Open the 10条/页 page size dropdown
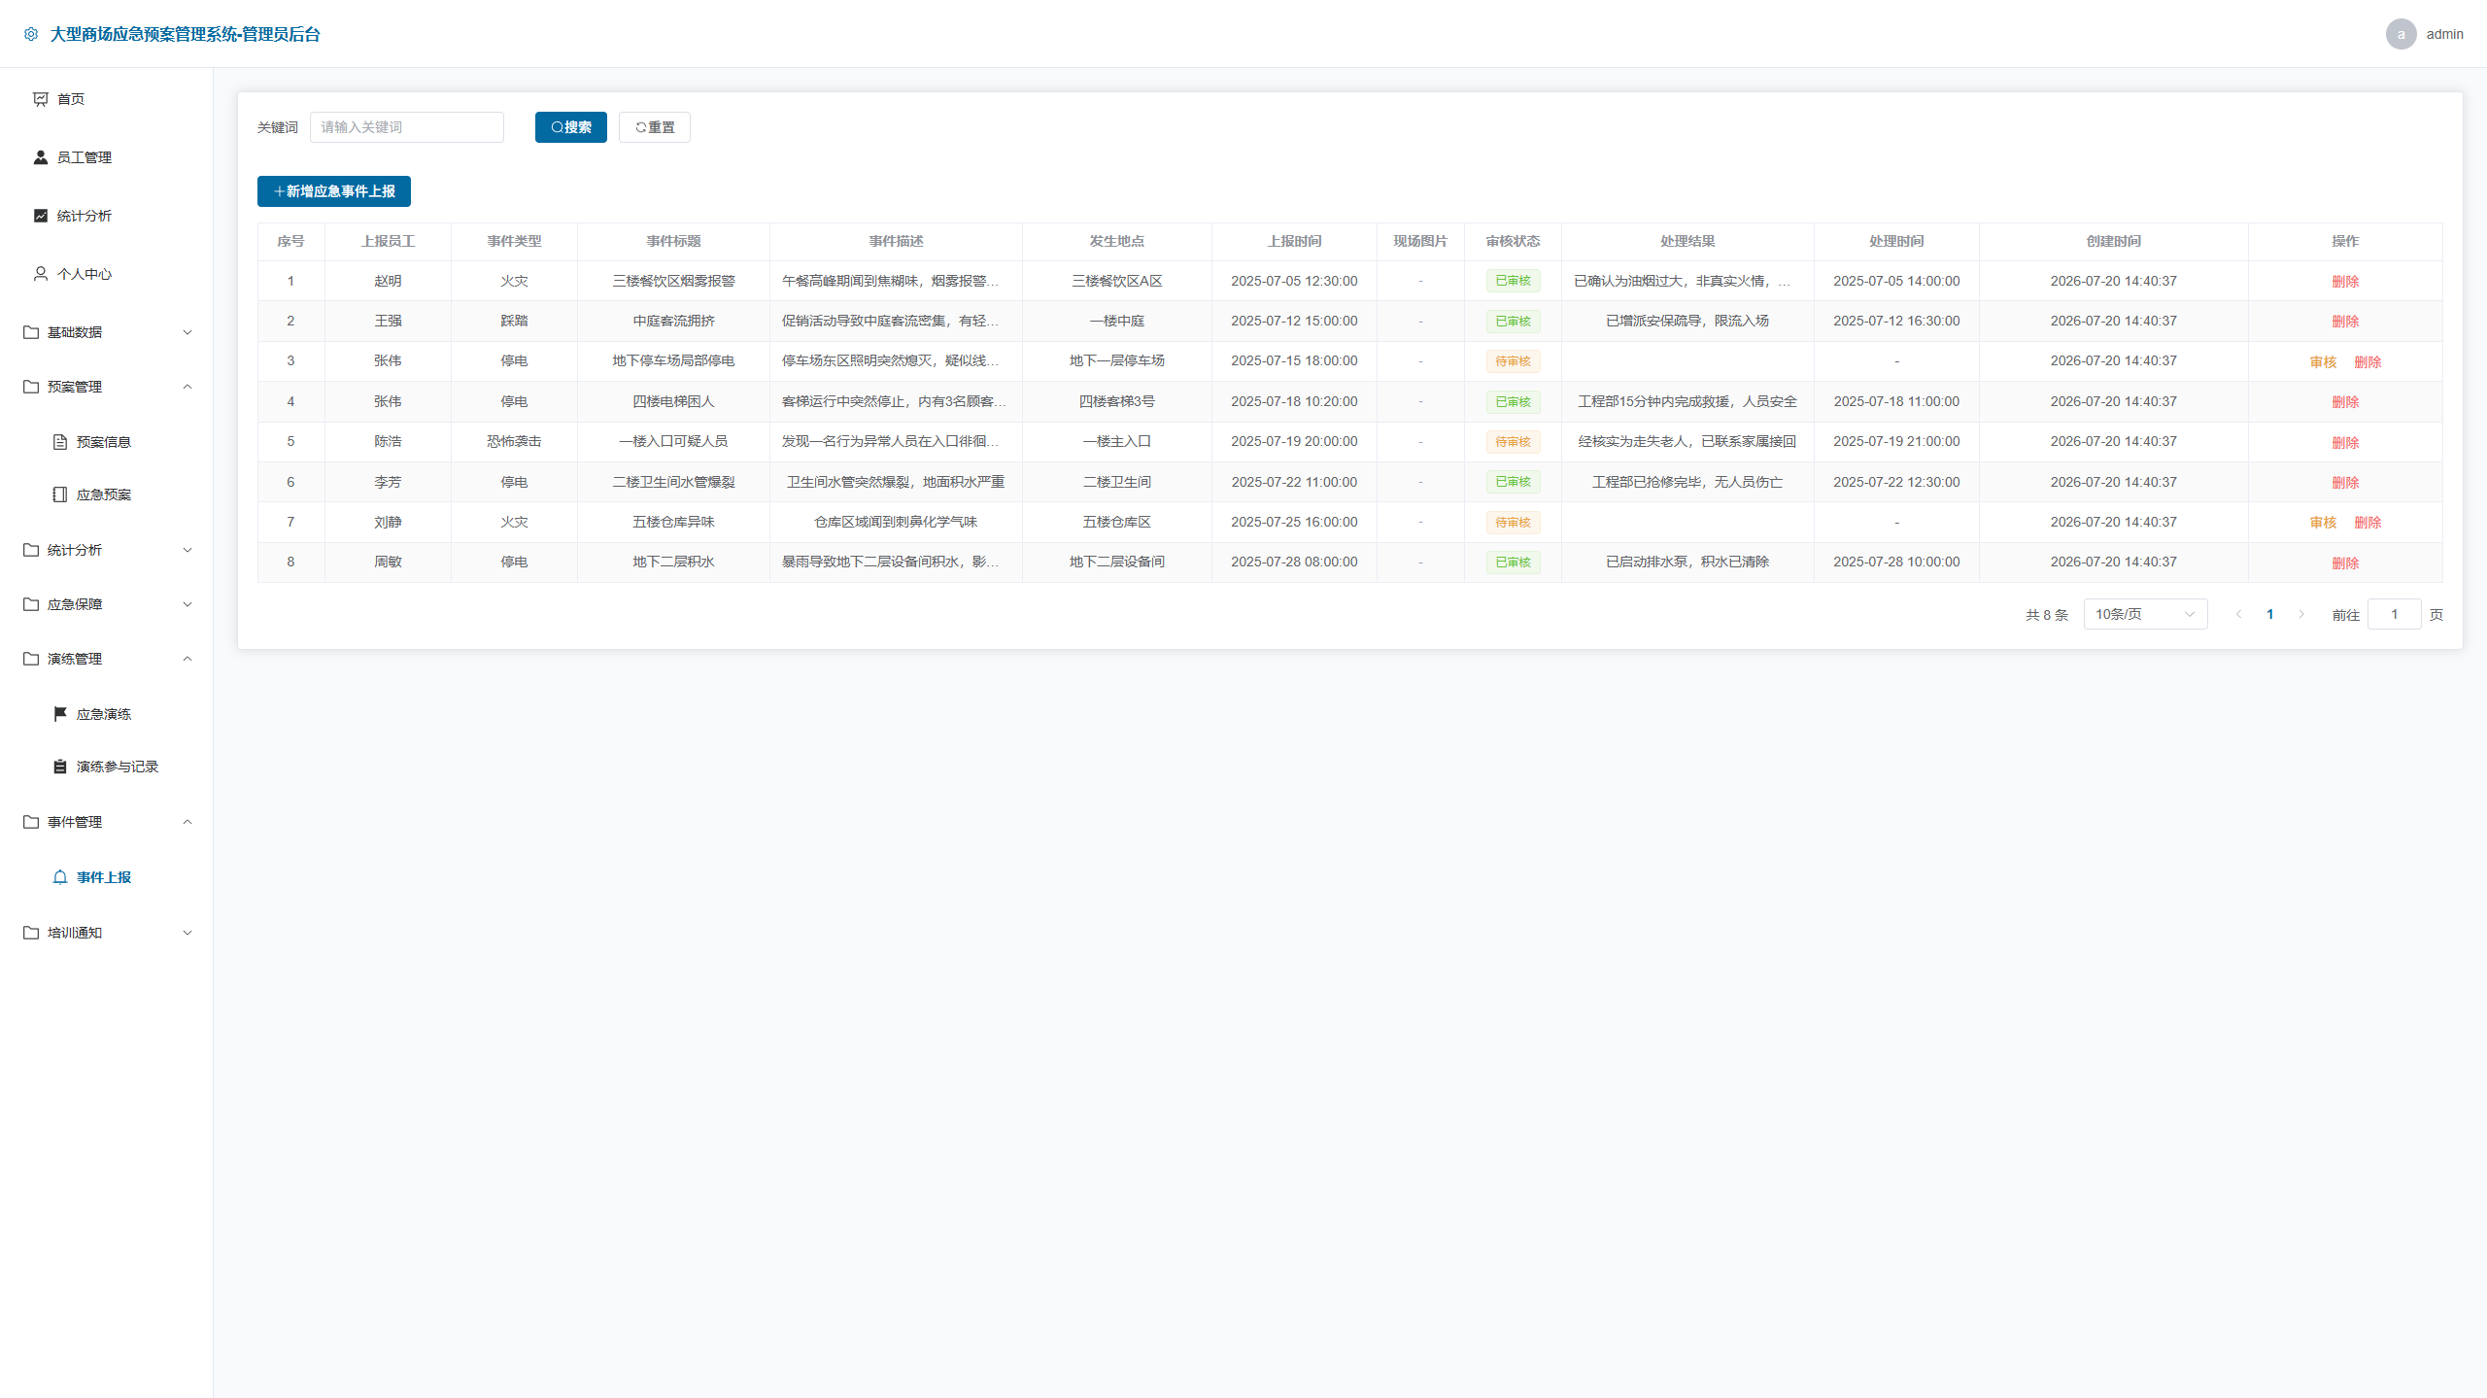The image size is (2487, 1398). click(2145, 614)
